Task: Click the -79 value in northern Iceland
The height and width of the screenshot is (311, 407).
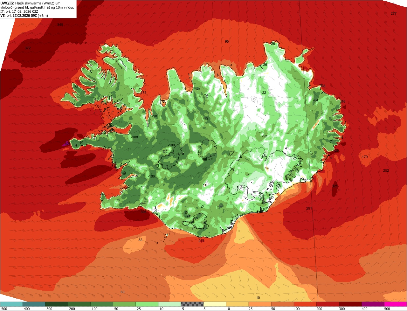Action: [x=205, y=118]
